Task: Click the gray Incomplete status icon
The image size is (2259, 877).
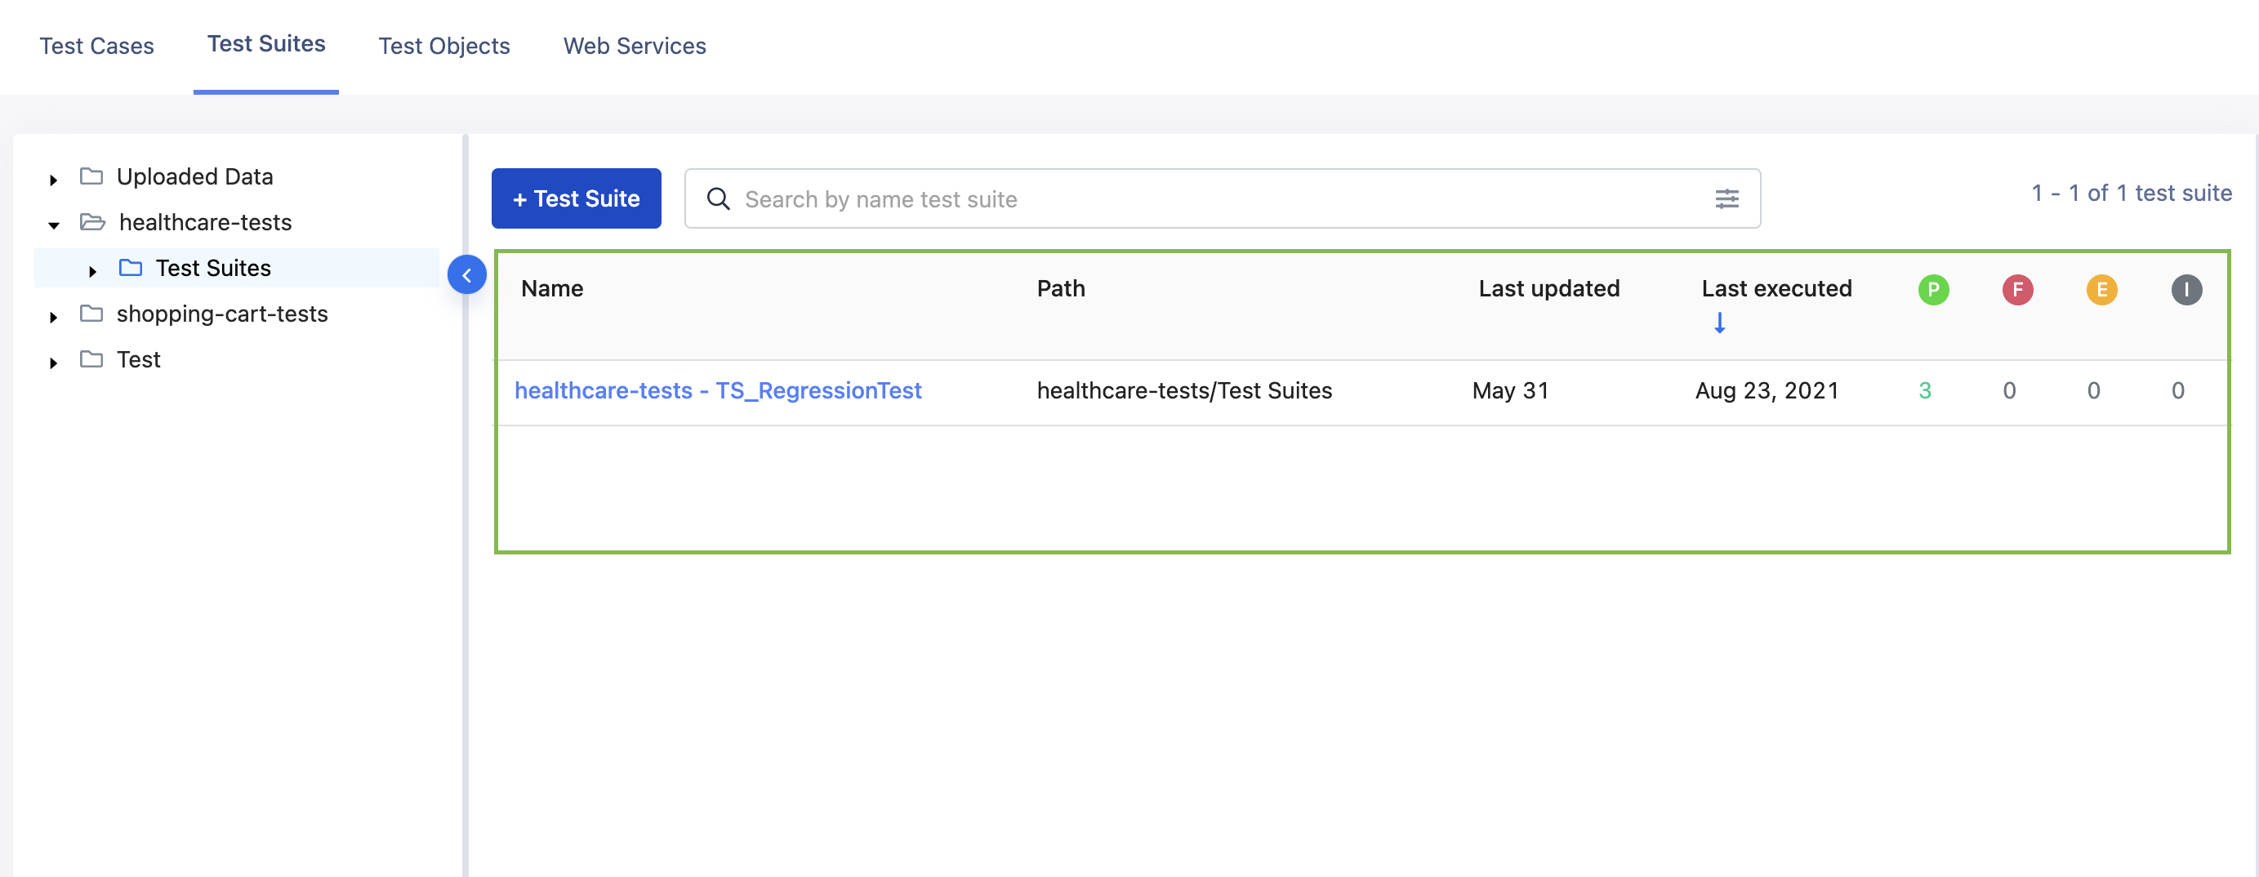Action: [x=2185, y=289]
